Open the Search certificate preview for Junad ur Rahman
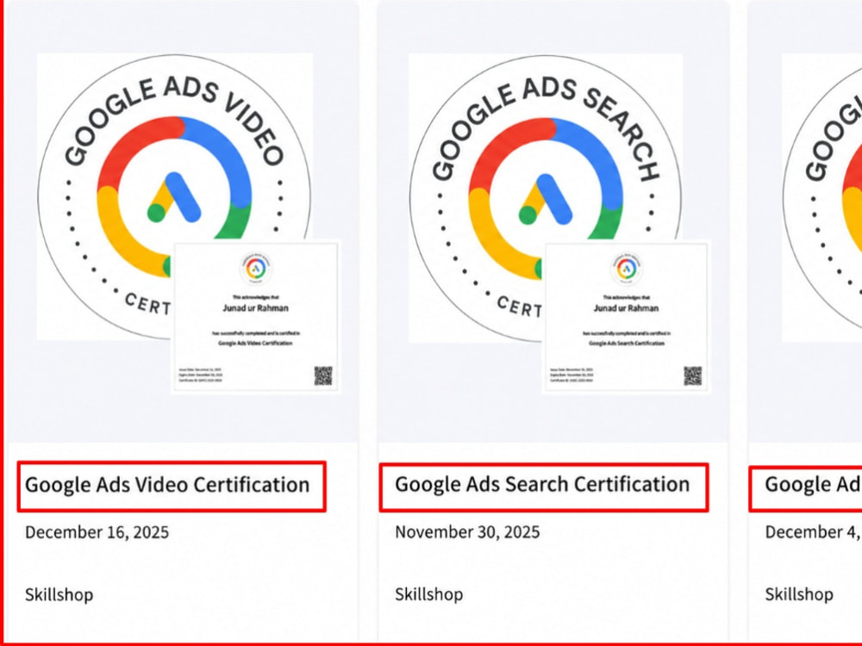The image size is (862, 646). pyautogui.click(x=626, y=317)
